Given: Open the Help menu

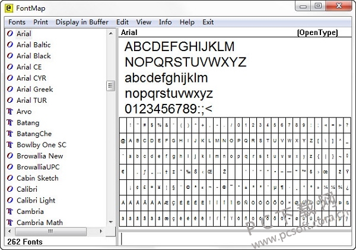Looking at the screenshot, I should tap(187, 22).
